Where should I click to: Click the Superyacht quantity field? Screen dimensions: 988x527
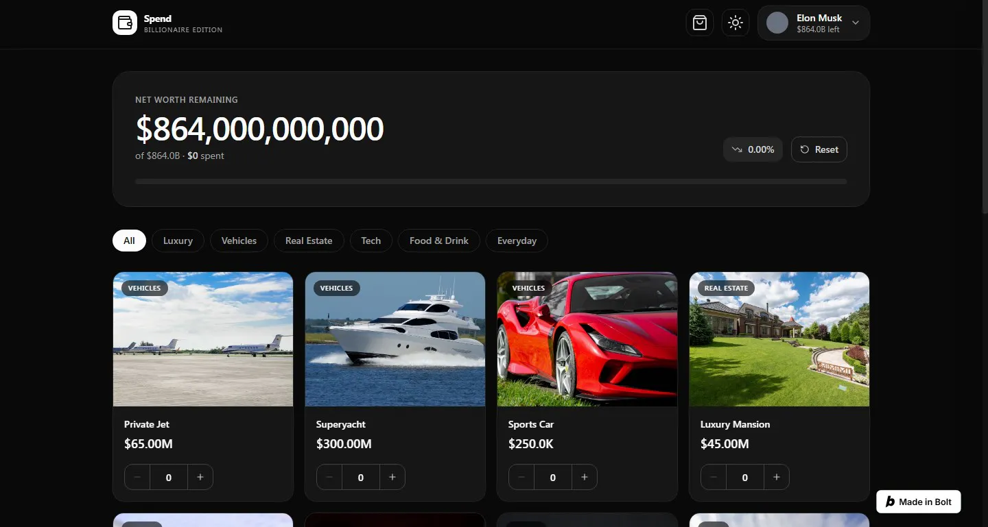(x=361, y=477)
